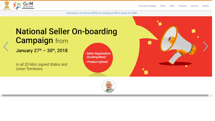Click the Product Upload bullet text
The width and height of the screenshot is (215, 121).
(x=97, y=62)
